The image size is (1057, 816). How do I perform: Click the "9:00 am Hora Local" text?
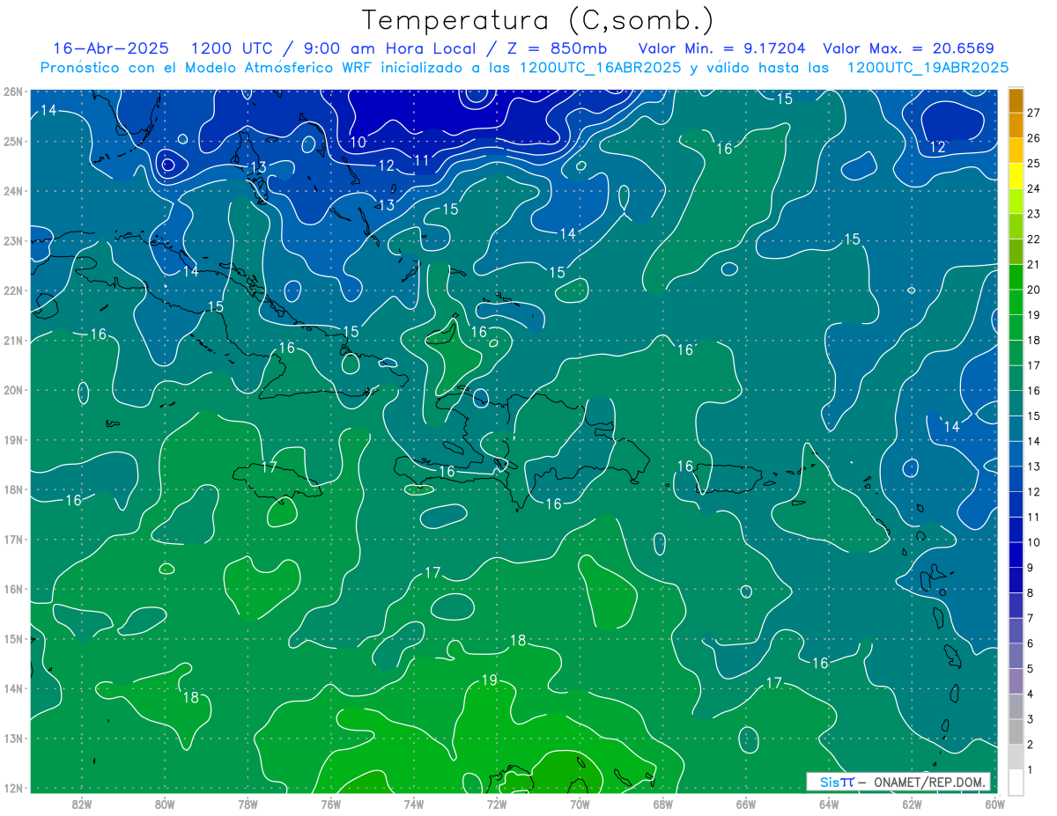tap(391, 48)
